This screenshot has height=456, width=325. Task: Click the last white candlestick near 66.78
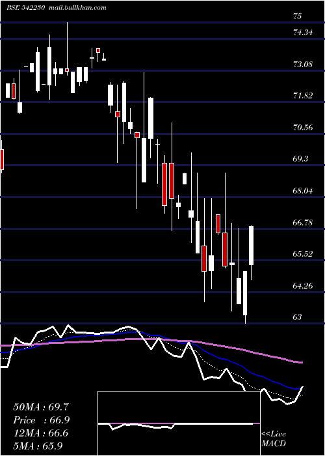(252, 246)
